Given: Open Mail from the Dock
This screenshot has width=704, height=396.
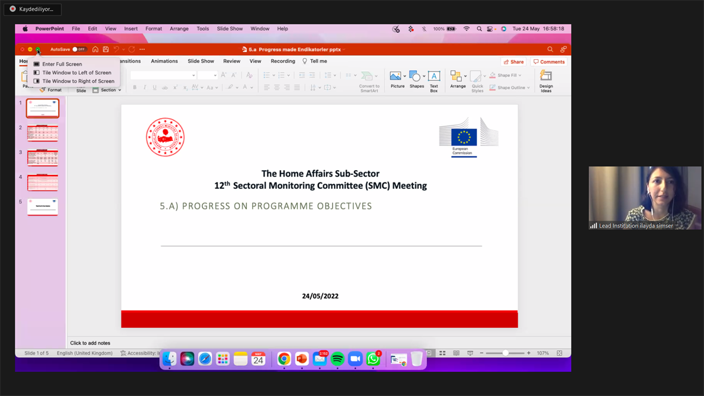Looking at the screenshot, I should point(320,359).
